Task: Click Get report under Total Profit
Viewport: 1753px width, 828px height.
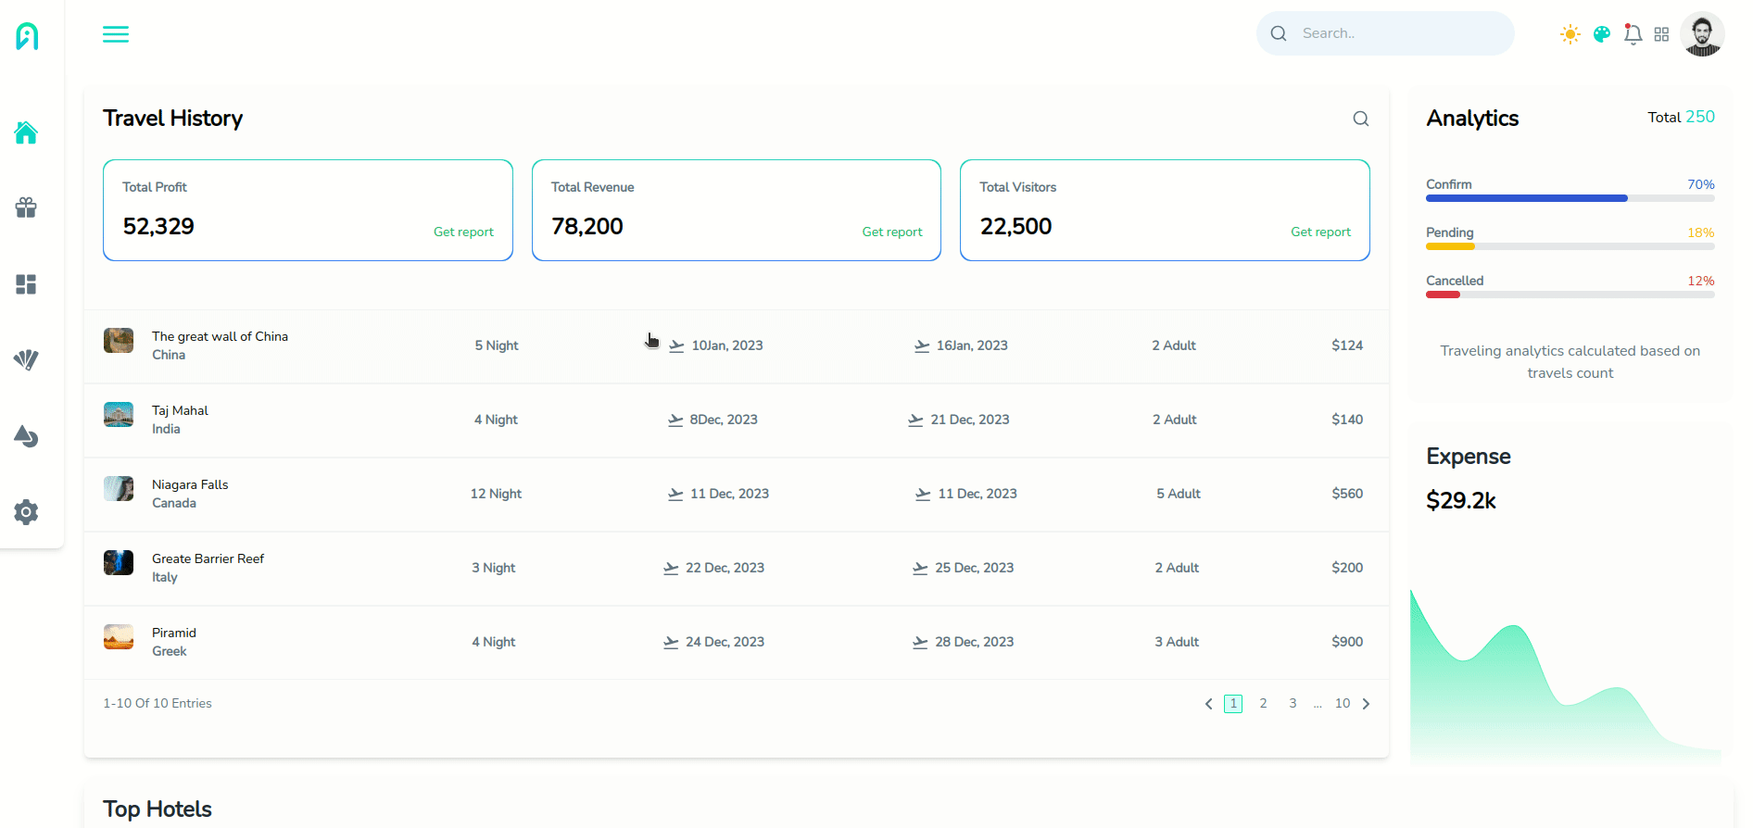Action: point(463,232)
